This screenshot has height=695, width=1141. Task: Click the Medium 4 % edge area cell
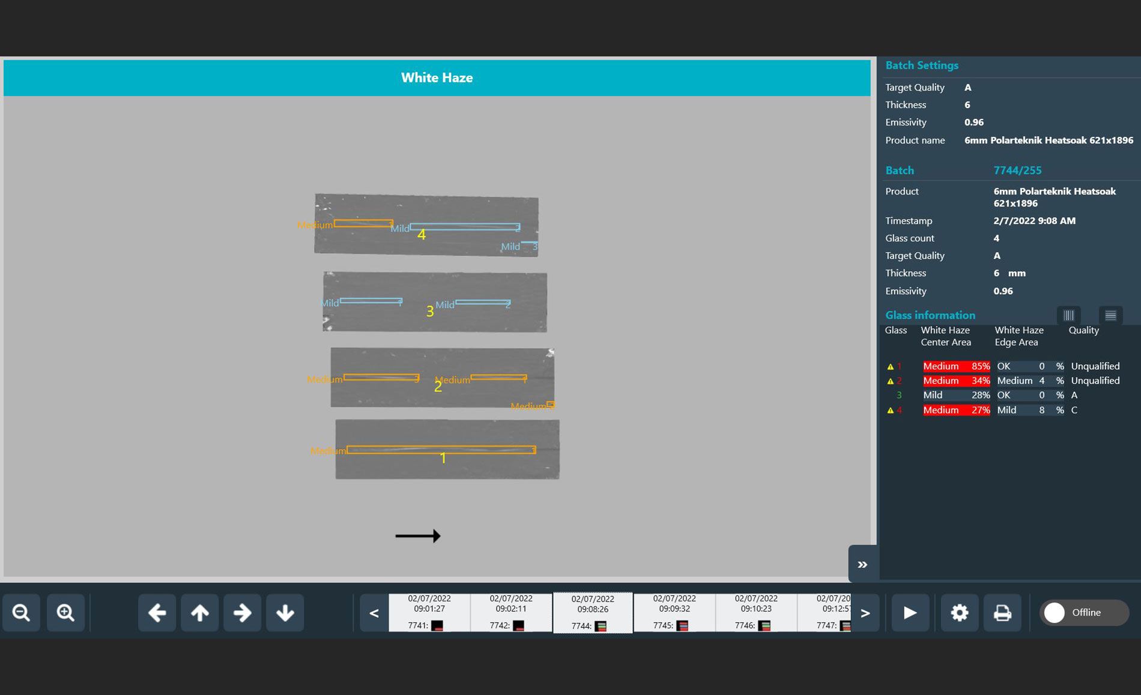pyautogui.click(x=1031, y=381)
